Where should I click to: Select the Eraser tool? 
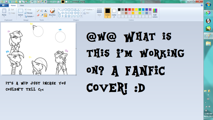pos(38,15)
